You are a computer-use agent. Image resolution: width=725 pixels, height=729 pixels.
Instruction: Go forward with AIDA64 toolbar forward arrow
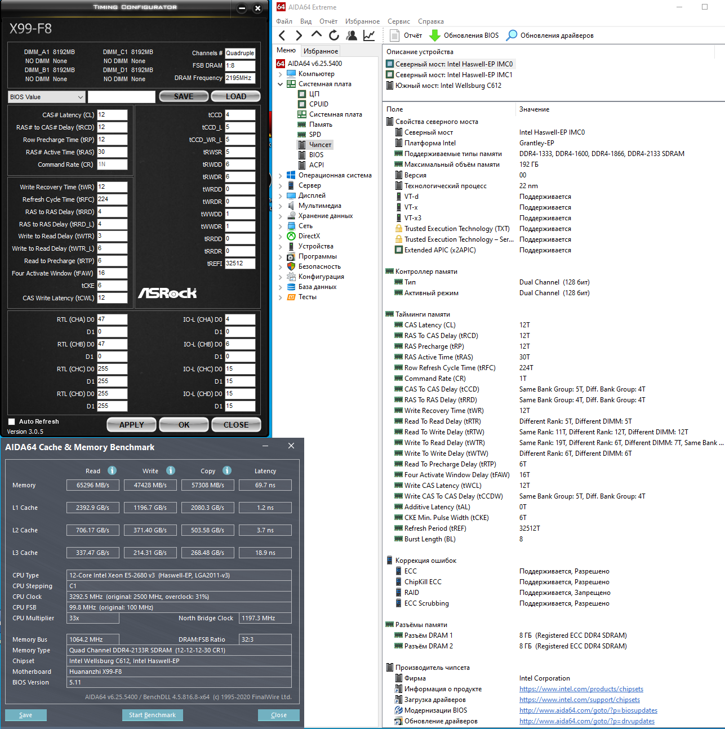click(x=299, y=35)
